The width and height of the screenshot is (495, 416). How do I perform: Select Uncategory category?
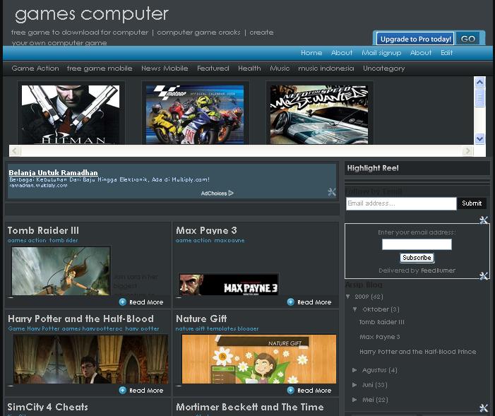pyautogui.click(x=383, y=69)
